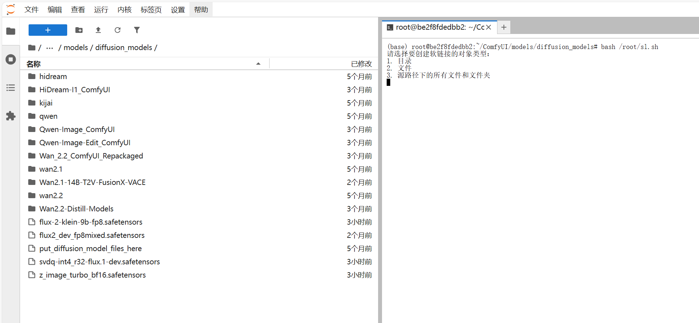Show the table of contents panel
Viewport: 699px width, 323px height.
(11, 88)
